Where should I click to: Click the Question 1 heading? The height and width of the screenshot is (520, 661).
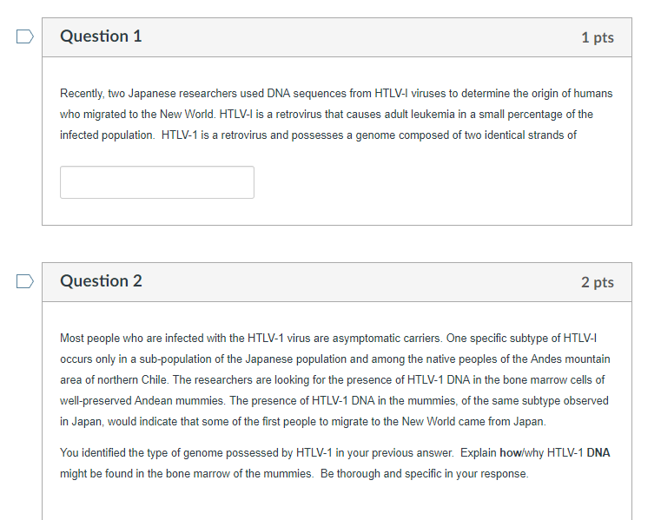click(x=101, y=36)
